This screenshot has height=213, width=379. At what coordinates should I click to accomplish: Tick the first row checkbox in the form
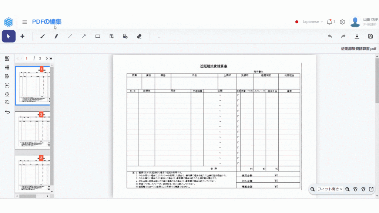click(x=238, y=95)
